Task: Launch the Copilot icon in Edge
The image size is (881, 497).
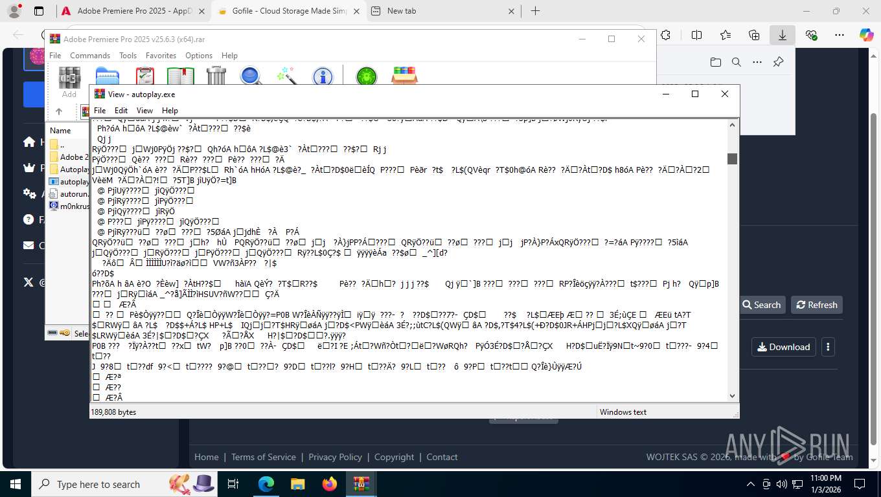Action: tap(867, 35)
